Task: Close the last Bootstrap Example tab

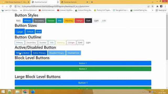Action: pos(87,2)
